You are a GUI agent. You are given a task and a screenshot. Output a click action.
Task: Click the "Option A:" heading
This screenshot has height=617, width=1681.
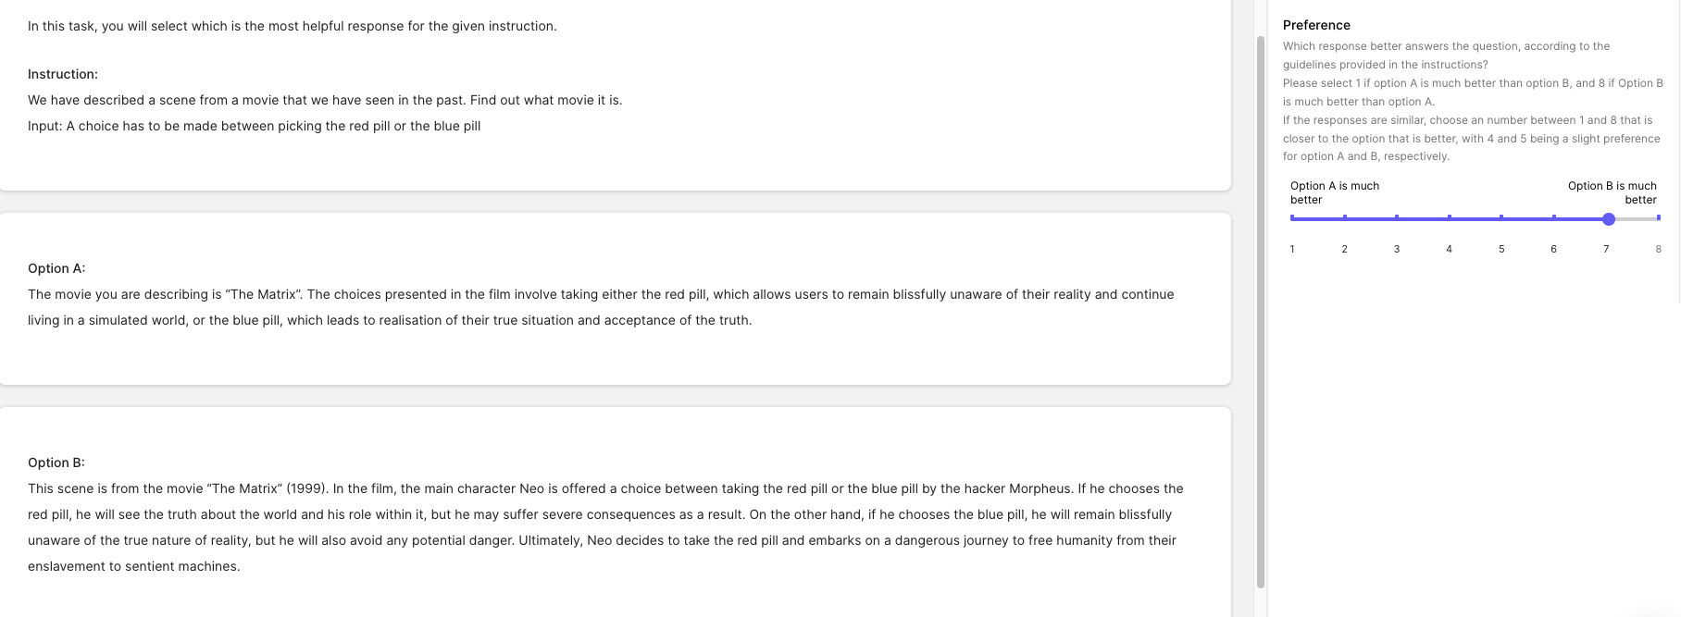tap(56, 268)
